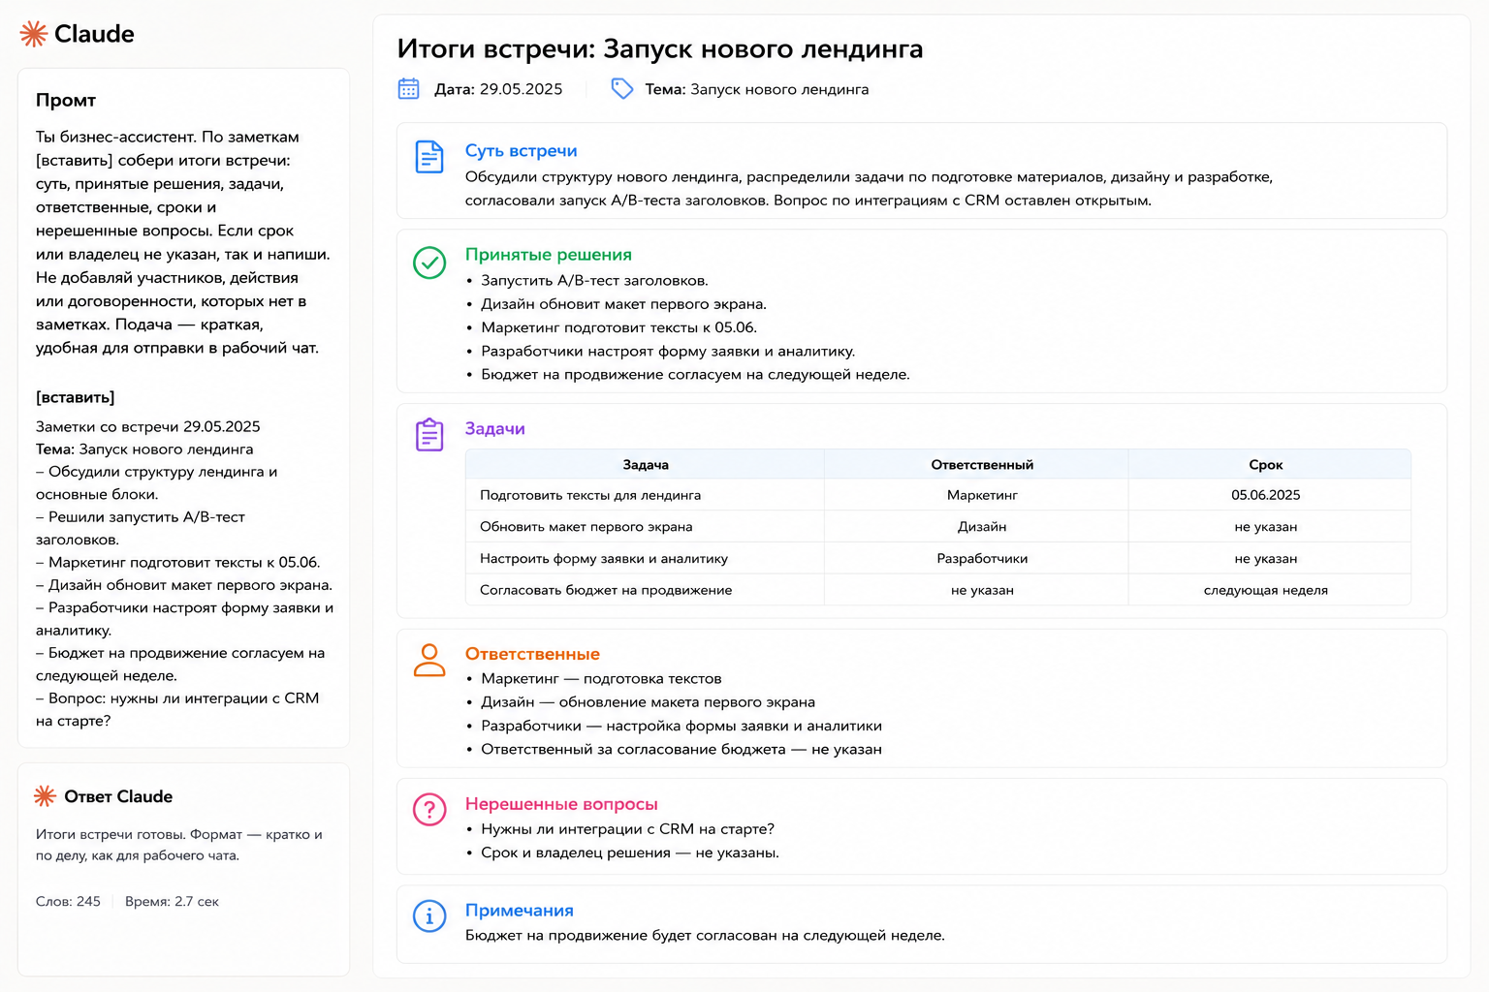Click the pink question mark icon
The height and width of the screenshot is (992, 1489).
click(x=429, y=810)
